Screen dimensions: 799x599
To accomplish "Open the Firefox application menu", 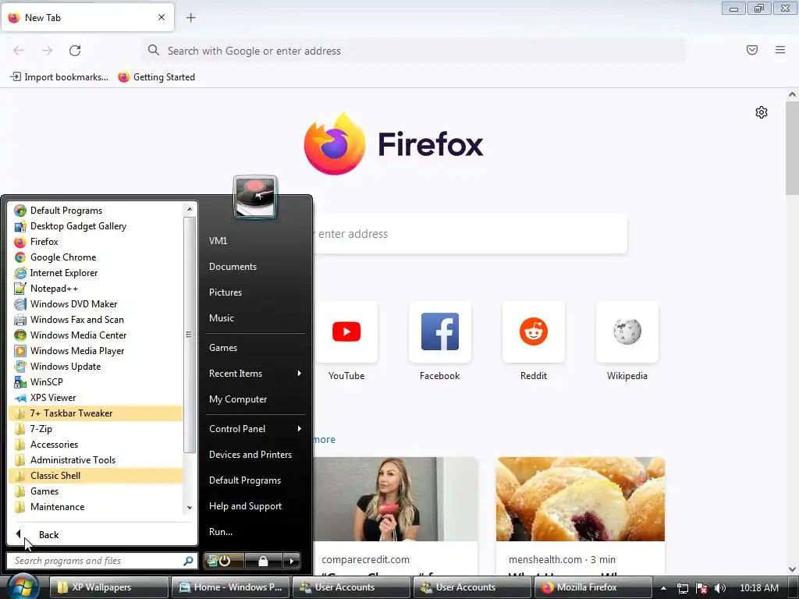I will click(780, 50).
